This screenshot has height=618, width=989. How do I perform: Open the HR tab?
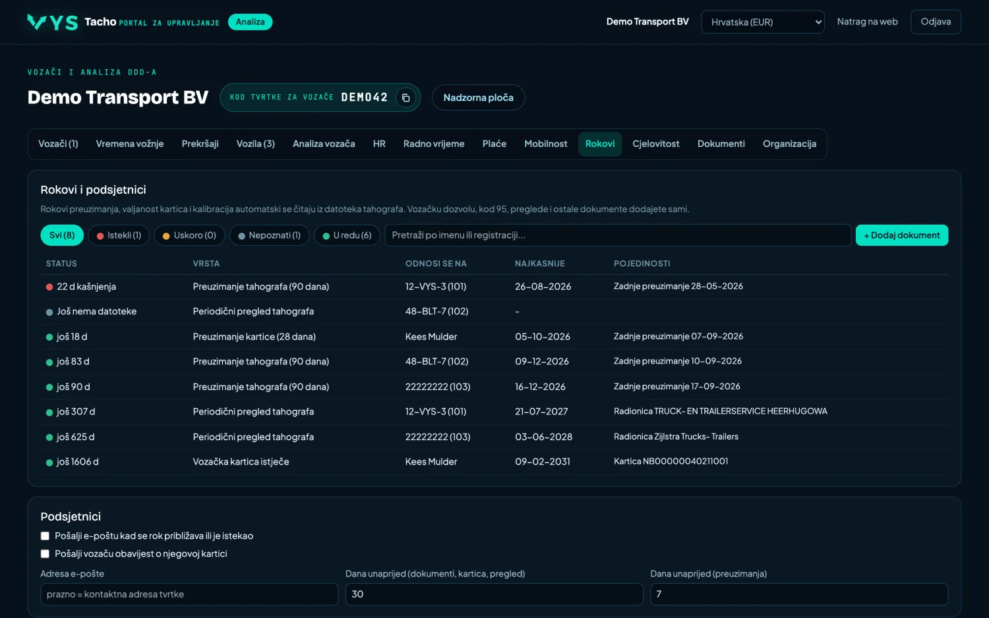(x=379, y=144)
